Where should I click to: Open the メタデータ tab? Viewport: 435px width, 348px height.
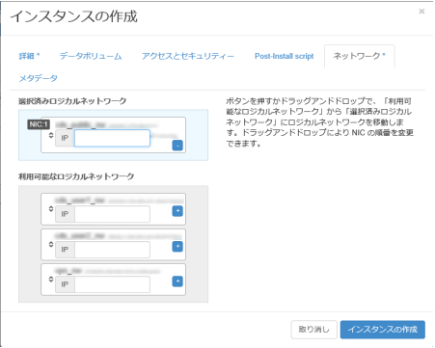(39, 78)
